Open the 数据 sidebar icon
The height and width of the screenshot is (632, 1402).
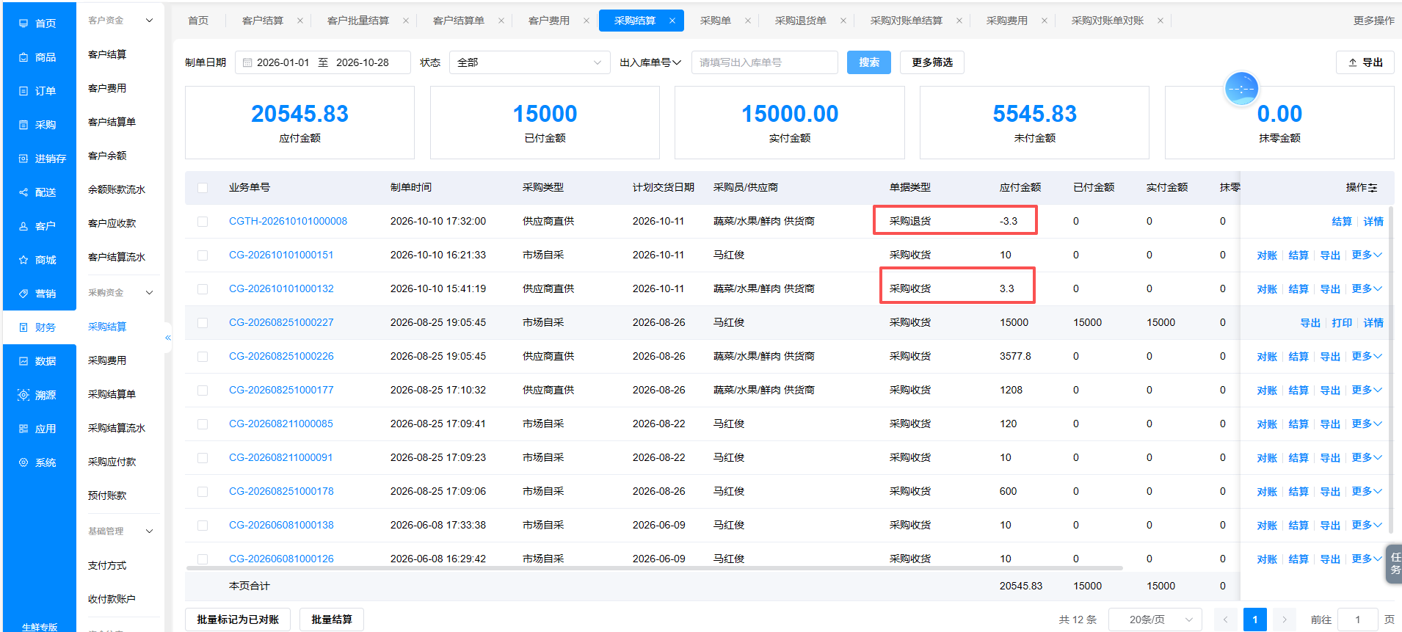click(23, 361)
